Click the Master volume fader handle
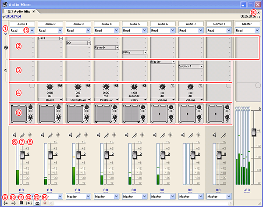 (x=252, y=132)
